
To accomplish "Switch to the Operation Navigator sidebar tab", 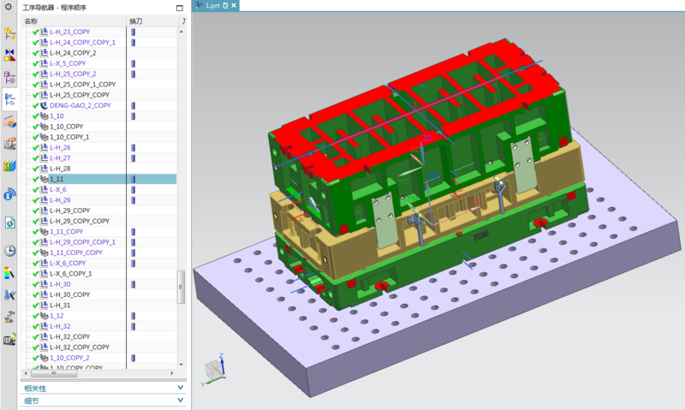I will [x=10, y=99].
